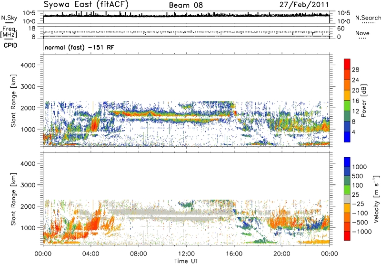Screen dimensions: 381x264
Task: Click '1000' tick in the velocity panel
Action: coord(28,227)
